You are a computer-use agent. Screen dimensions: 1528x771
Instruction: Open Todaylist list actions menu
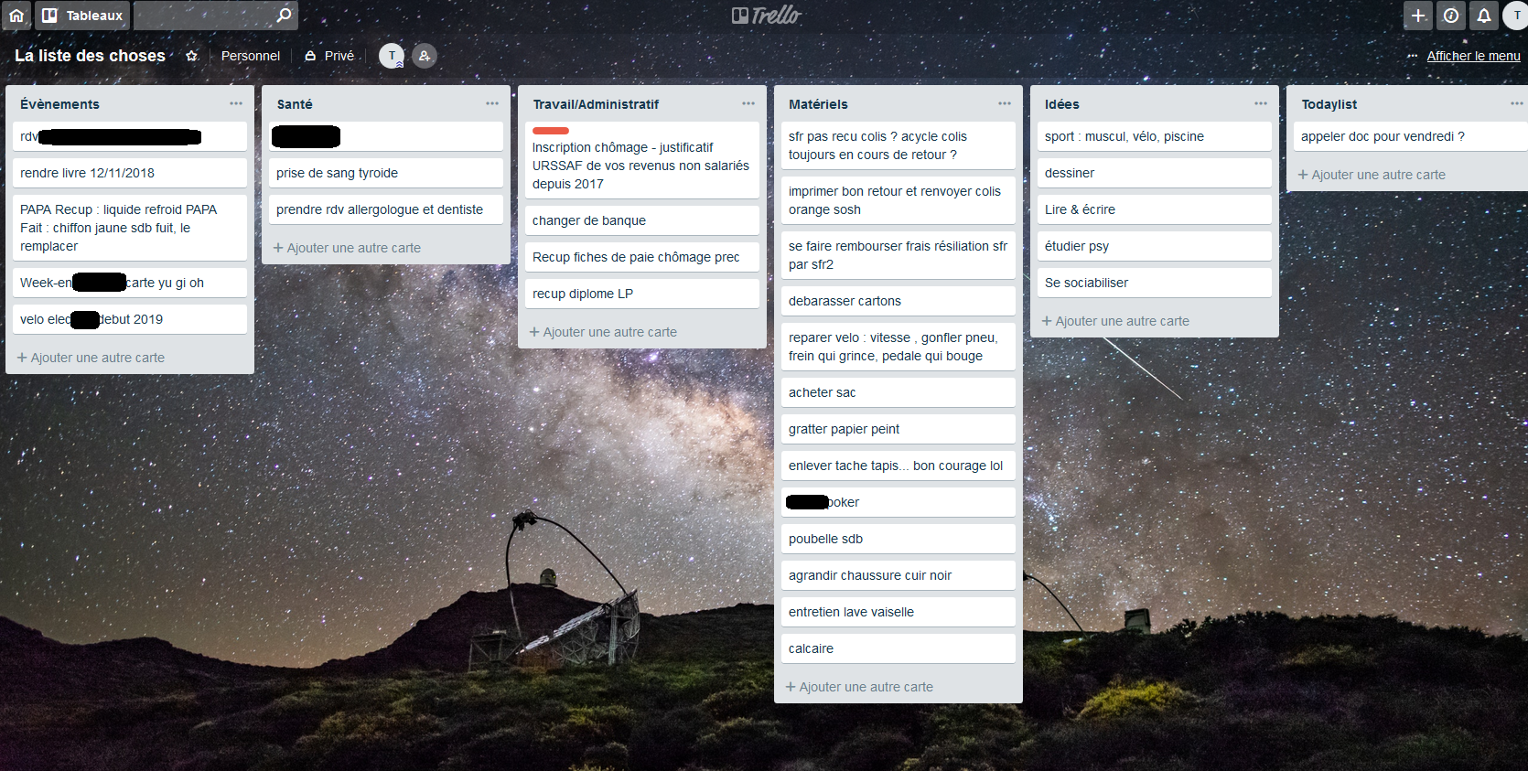1516,103
